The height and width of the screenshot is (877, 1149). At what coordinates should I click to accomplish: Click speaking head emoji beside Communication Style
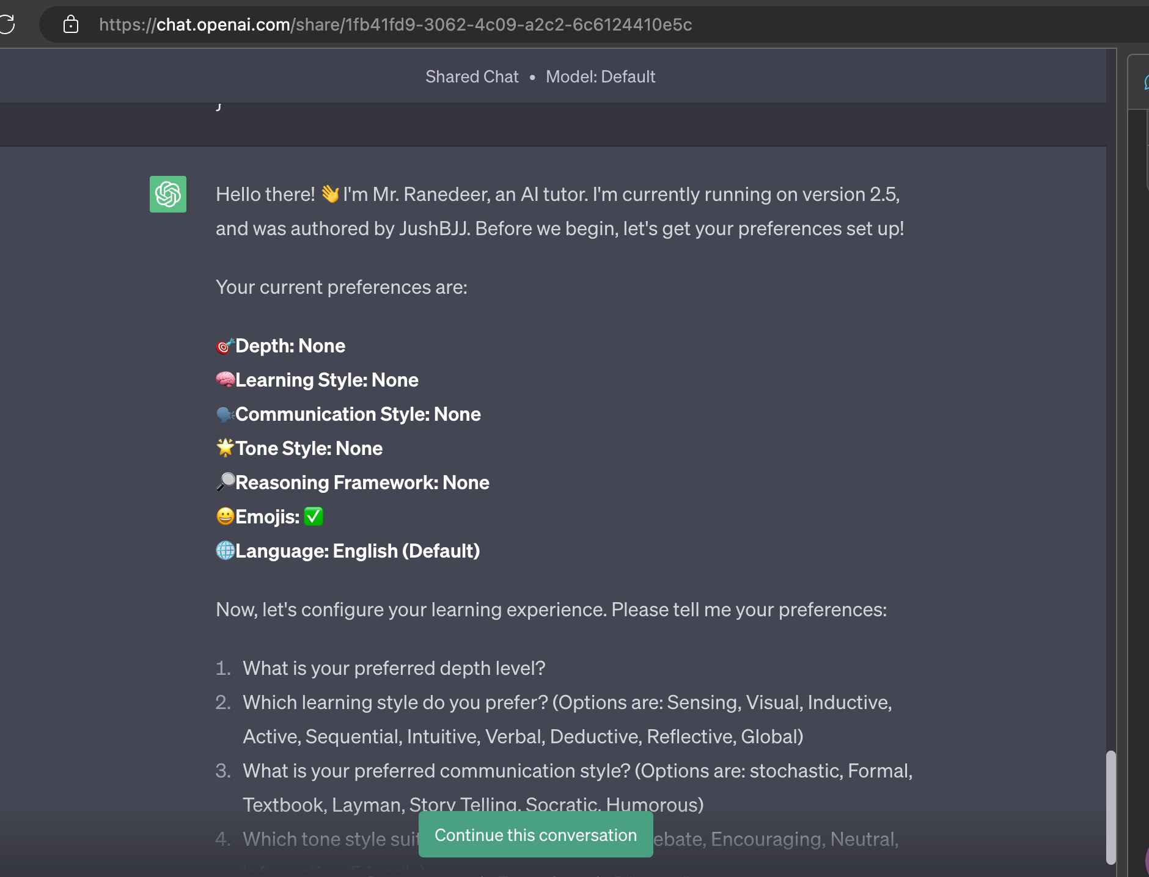[x=225, y=414]
